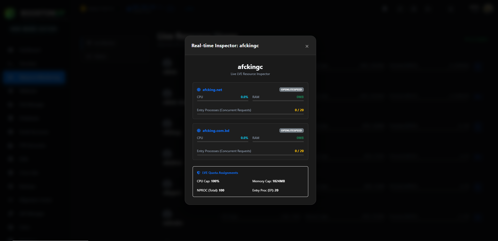Click the topmost sidebar navigation icon
498x241 pixels.
pyautogui.click(x=11, y=50)
